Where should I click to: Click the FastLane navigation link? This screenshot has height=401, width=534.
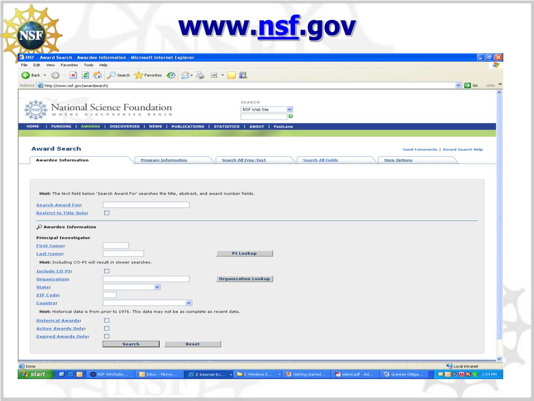click(x=283, y=126)
